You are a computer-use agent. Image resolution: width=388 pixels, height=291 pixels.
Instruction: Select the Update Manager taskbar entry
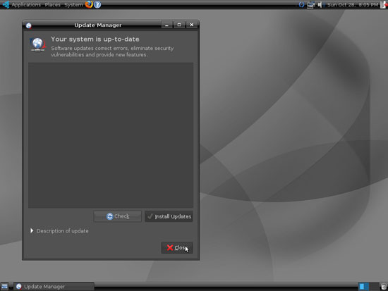click(x=54, y=287)
